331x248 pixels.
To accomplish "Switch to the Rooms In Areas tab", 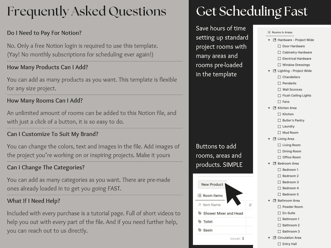I will [x=280, y=32].
